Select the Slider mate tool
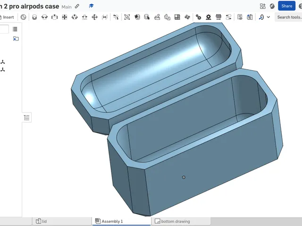This screenshot has height=226, width=302. [x=55, y=17]
